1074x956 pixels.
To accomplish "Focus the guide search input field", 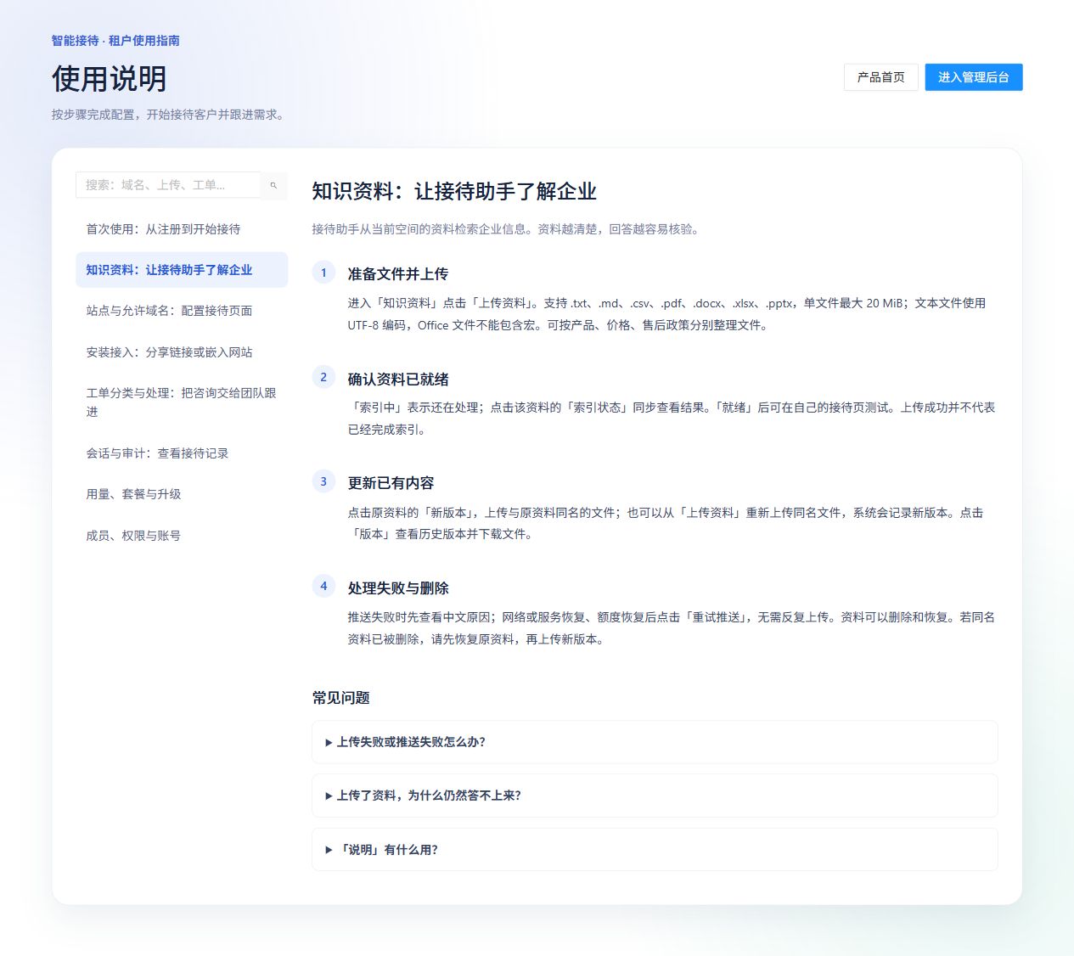I will coord(168,185).
